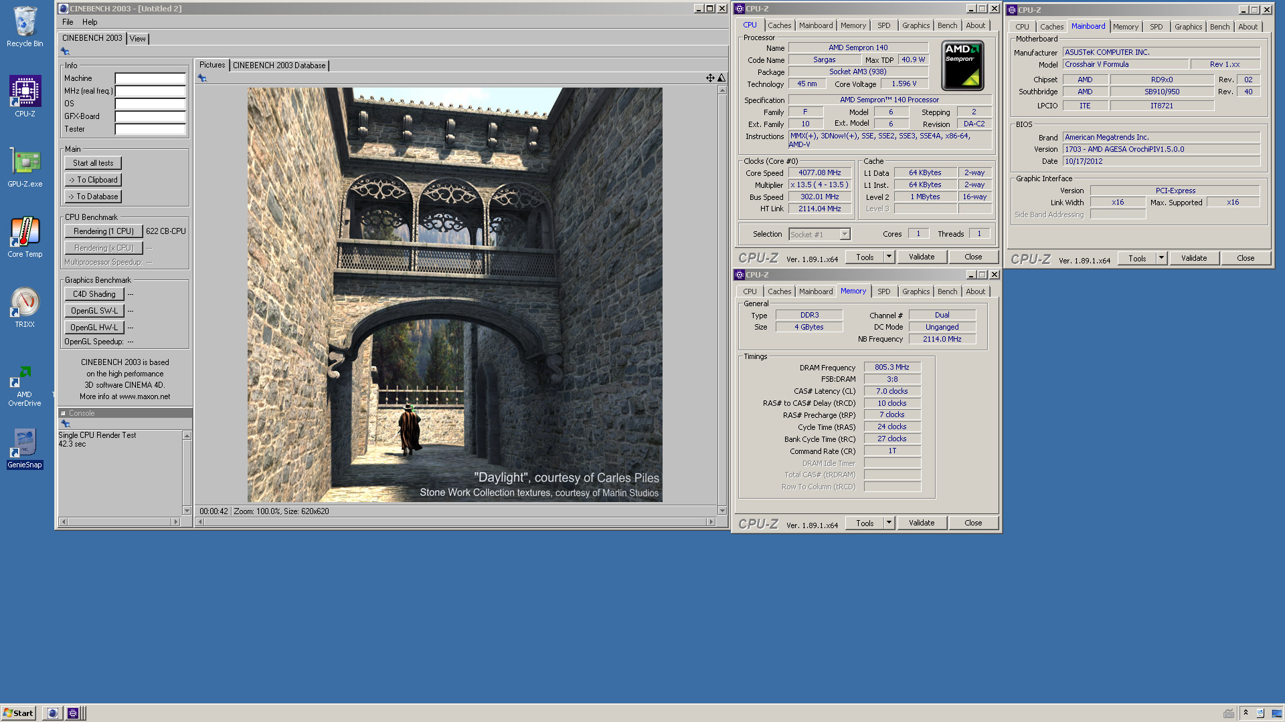Open the keyboard icon in the system tray

point(1229,713)
